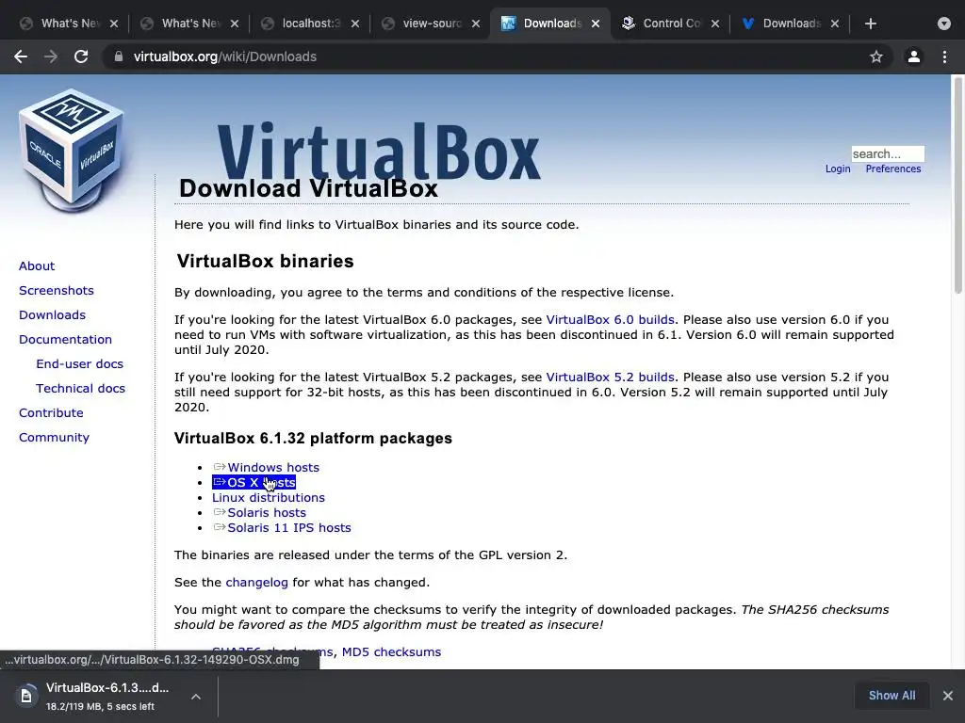Open Community in the sidebar
965x723 pixels.
(54, 437)
